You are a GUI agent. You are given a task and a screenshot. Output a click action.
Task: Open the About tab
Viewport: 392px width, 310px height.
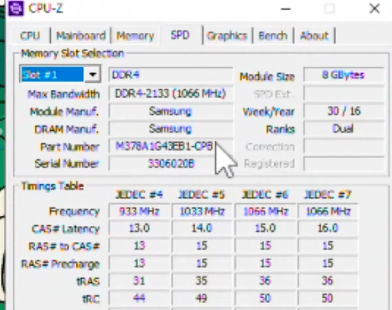pos(314,36)
